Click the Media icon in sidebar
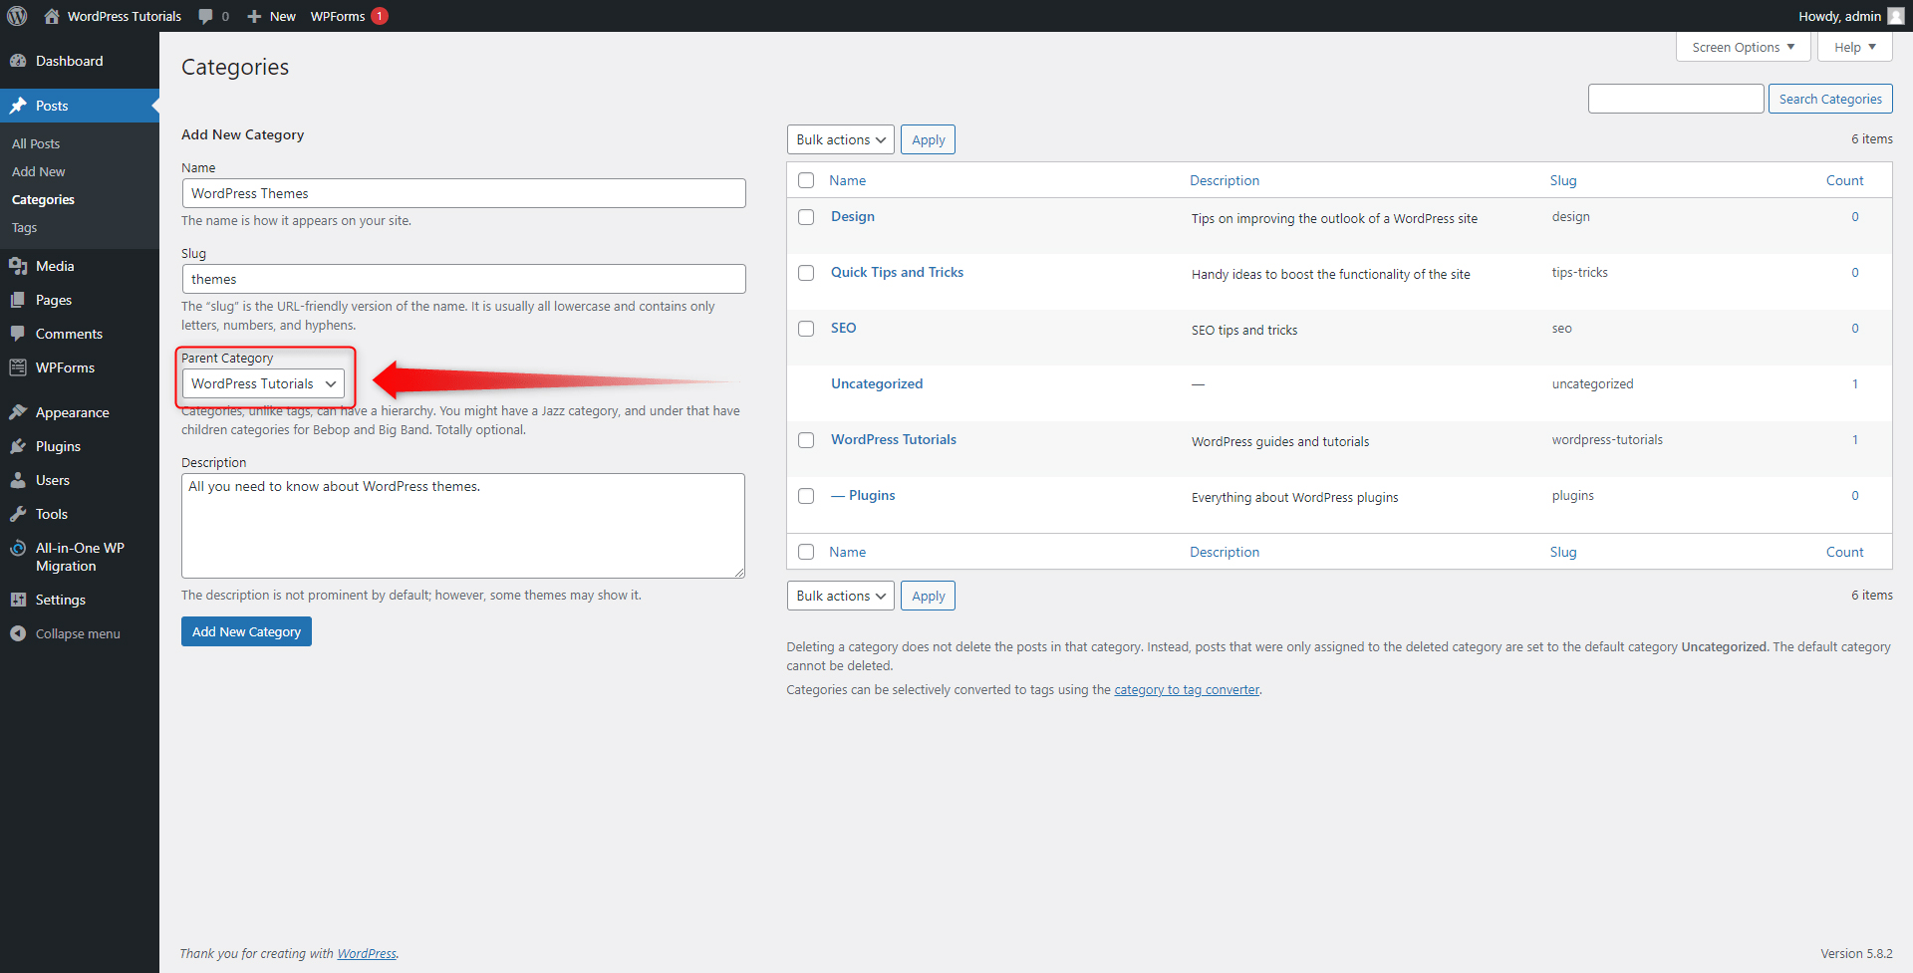 coord(18,266)
